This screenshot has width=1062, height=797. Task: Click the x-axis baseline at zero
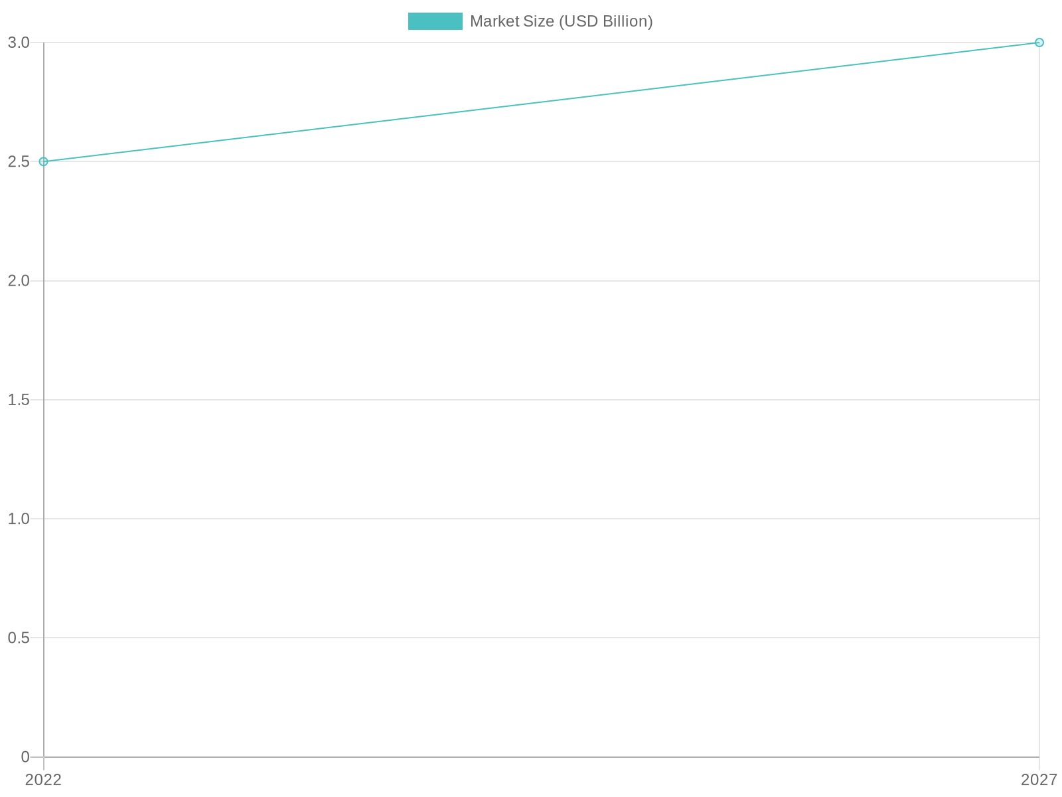[542, 756]
